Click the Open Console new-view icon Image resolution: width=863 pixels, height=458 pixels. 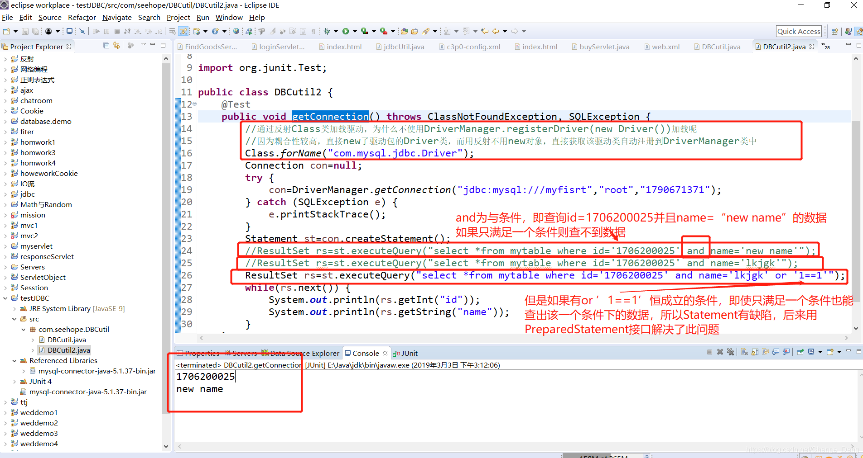pyautogui.click(x=830, y=352)
